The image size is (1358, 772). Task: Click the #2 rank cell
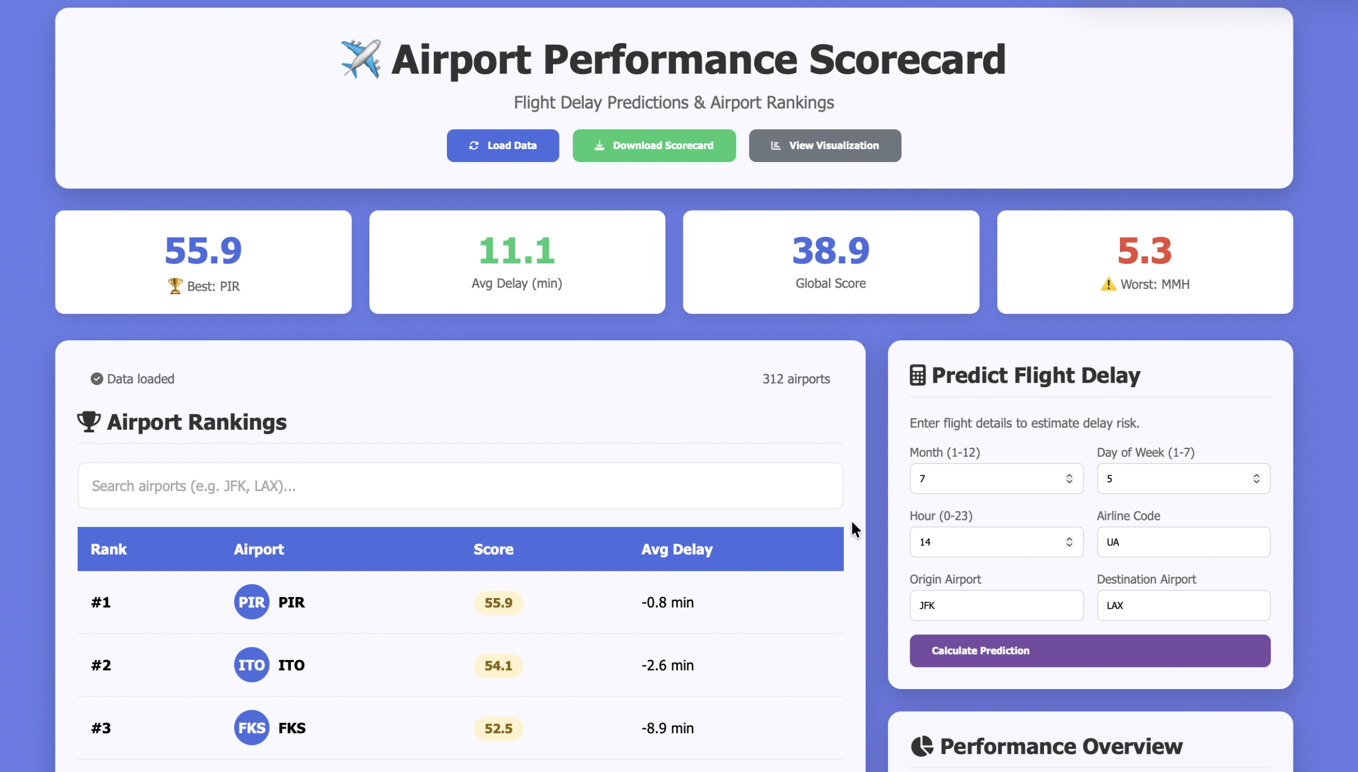coord(101,665)
